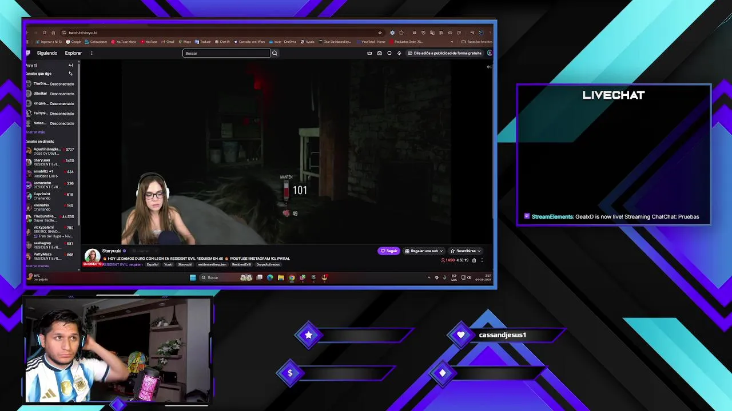
Task: Open the Windows Start menu
Action: coord(193,278)
